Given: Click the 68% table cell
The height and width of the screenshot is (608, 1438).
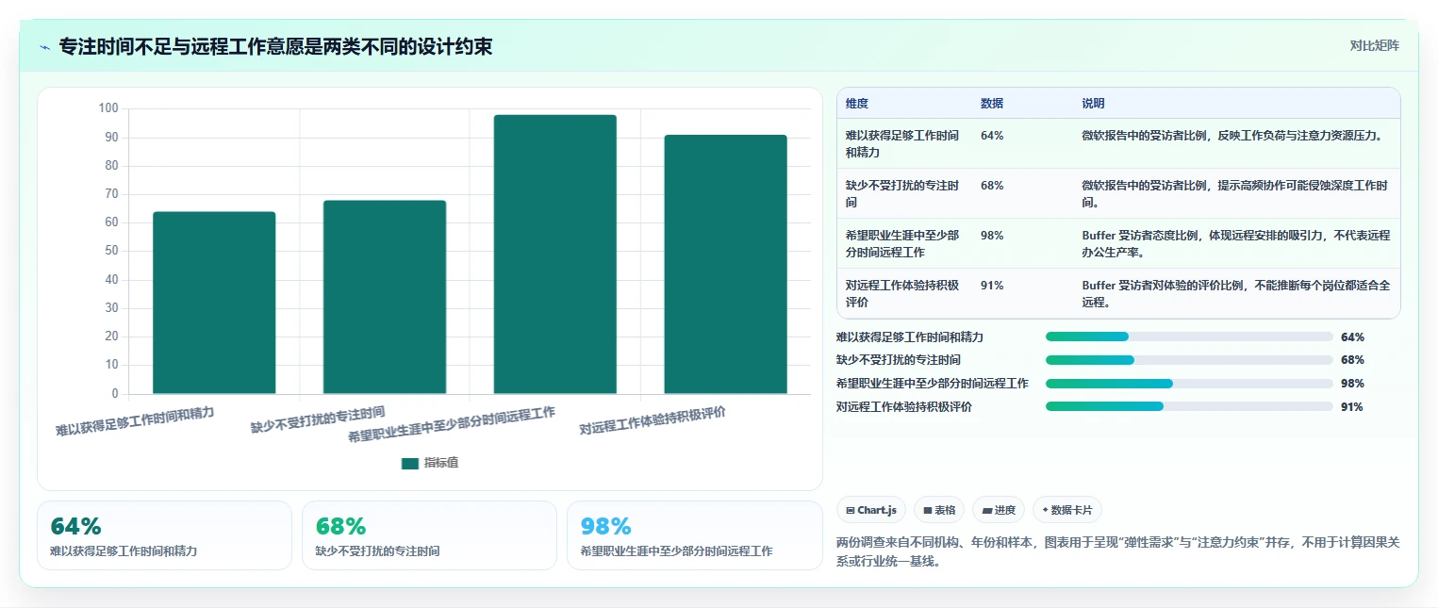Looking at the screenshot, I should [992, 185].
